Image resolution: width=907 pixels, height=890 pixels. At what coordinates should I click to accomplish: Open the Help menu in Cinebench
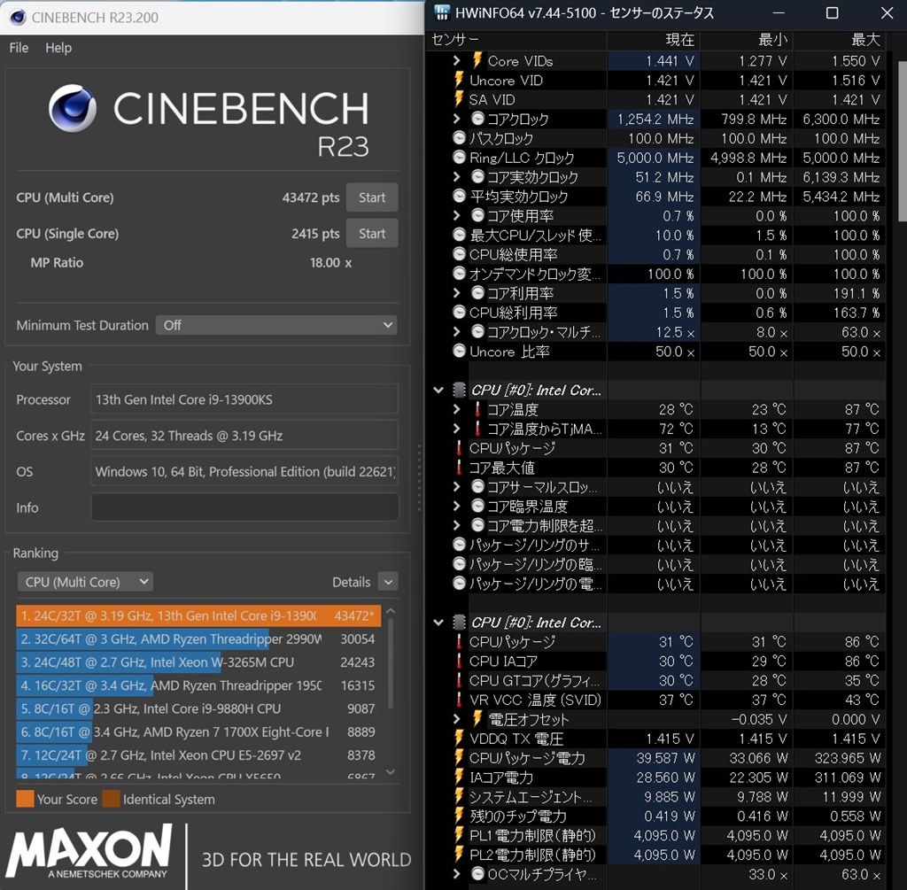pos(58,48)
